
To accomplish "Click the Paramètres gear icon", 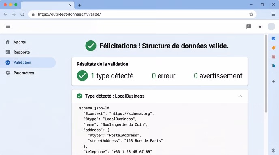I will point(8,73).
